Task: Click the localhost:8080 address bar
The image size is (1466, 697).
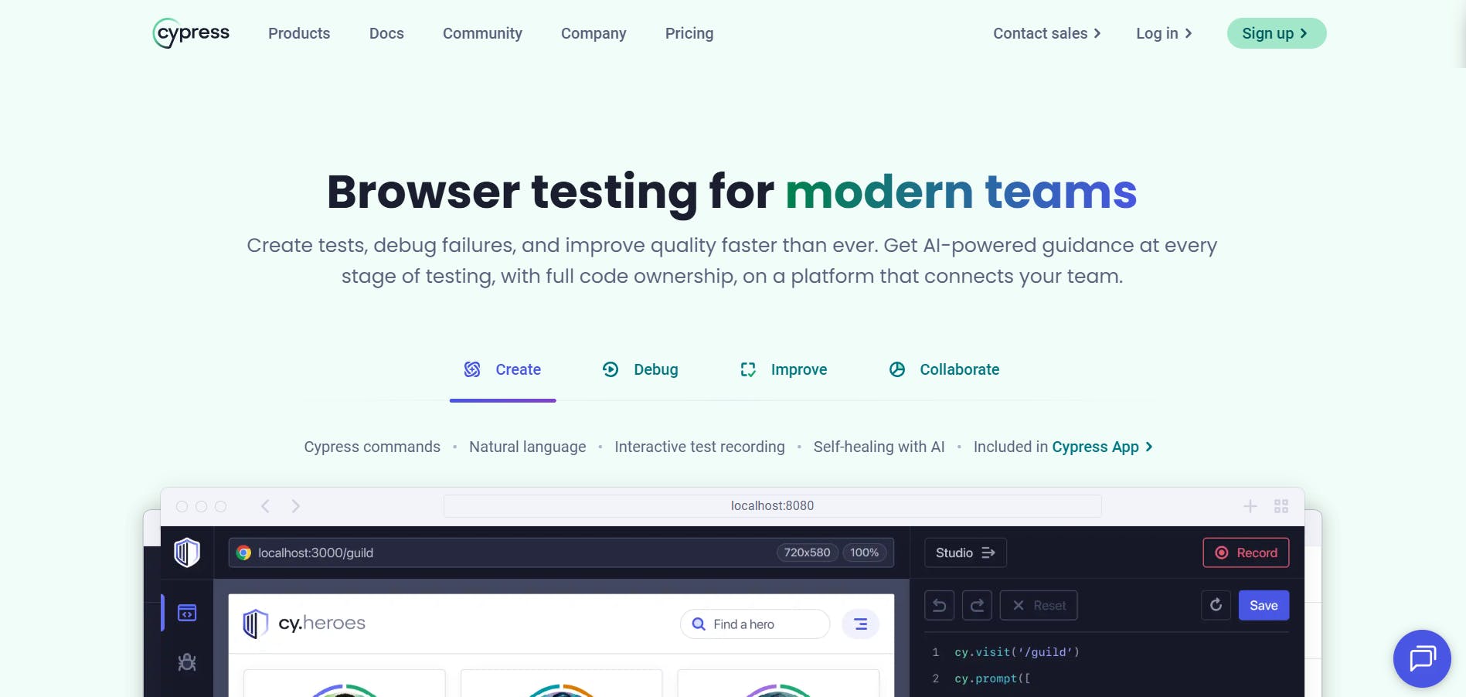Action: pos(773,506)
